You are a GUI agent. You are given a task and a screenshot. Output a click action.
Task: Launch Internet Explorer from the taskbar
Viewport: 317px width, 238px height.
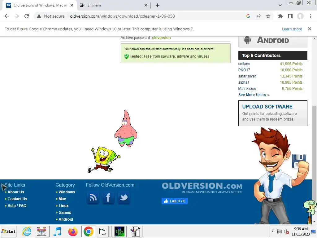click(27, 231)
